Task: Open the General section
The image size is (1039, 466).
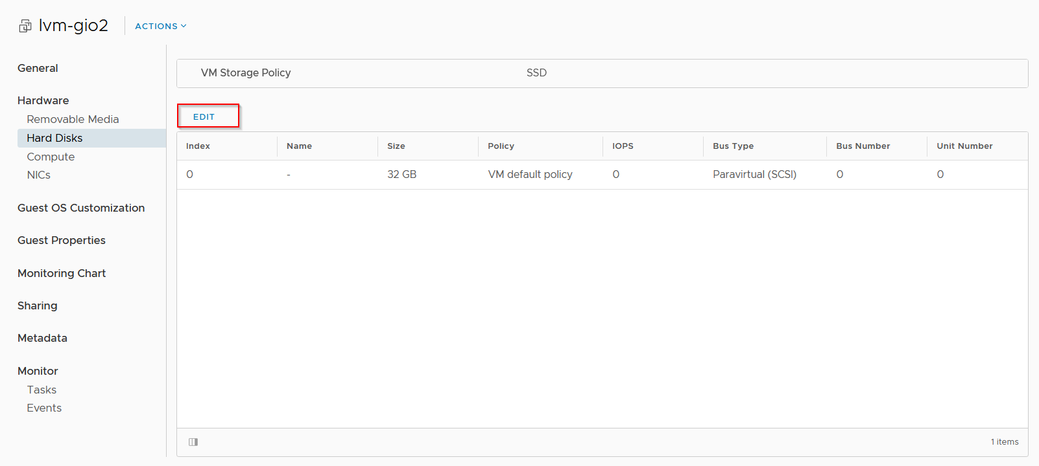Action: (x=38, y=68)
